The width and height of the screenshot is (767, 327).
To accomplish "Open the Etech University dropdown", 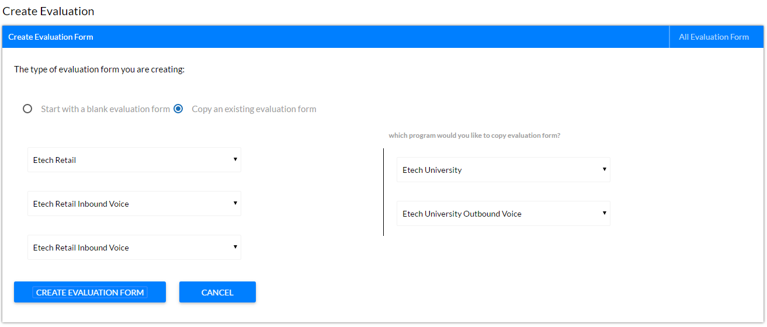I will coord(504,170).
